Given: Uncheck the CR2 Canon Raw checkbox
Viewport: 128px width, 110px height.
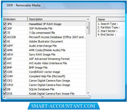Looking at the screenshot, I should (x=5, y=81).
